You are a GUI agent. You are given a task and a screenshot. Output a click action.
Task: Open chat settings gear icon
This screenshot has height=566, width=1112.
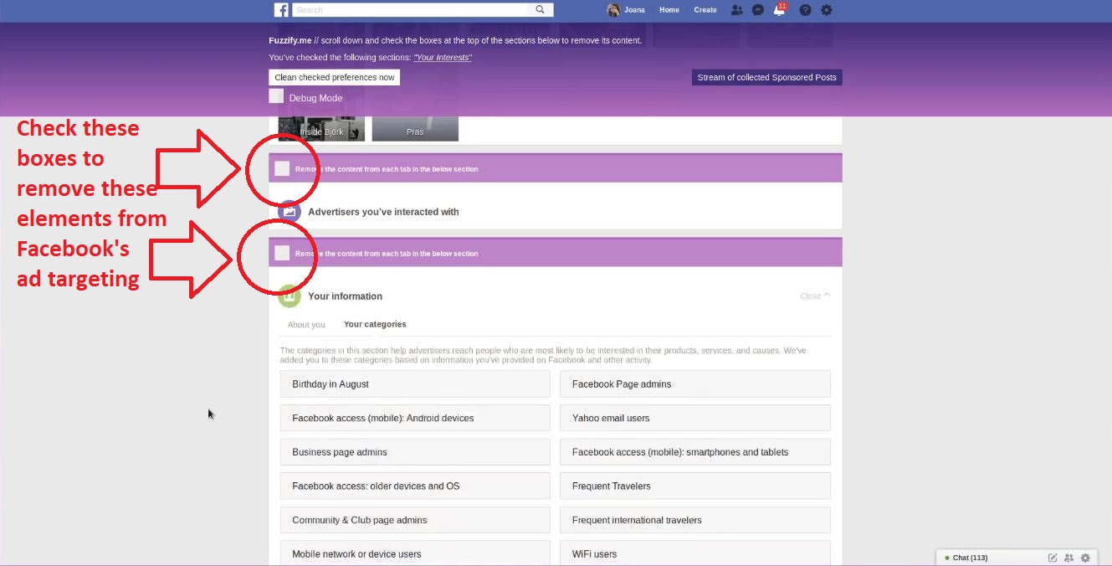(1085, 558)
